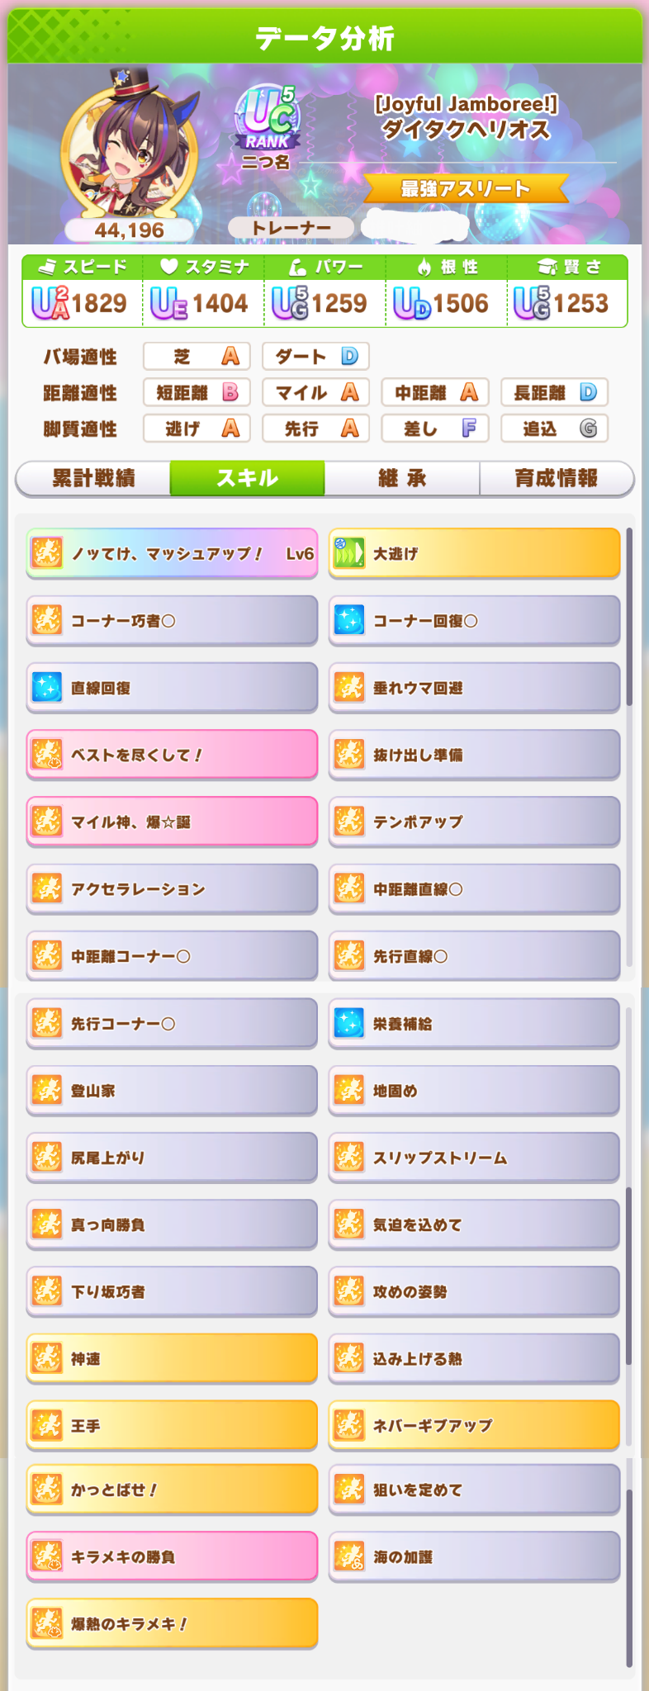The image size is (649, 1691).
Task: Tap the 最強アスリート title banner
Action: (466, 189)
